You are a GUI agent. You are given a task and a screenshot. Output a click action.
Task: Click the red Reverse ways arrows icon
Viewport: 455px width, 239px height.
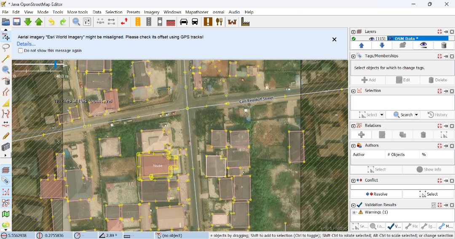click(x=124, y=22)
